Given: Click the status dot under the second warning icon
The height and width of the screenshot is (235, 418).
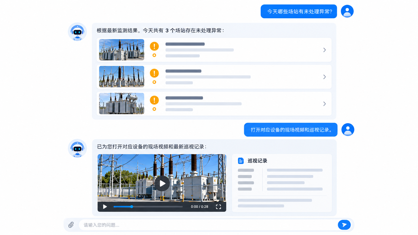Looking at the screenshot, I should pyautogui.click(x=154, y=82).
